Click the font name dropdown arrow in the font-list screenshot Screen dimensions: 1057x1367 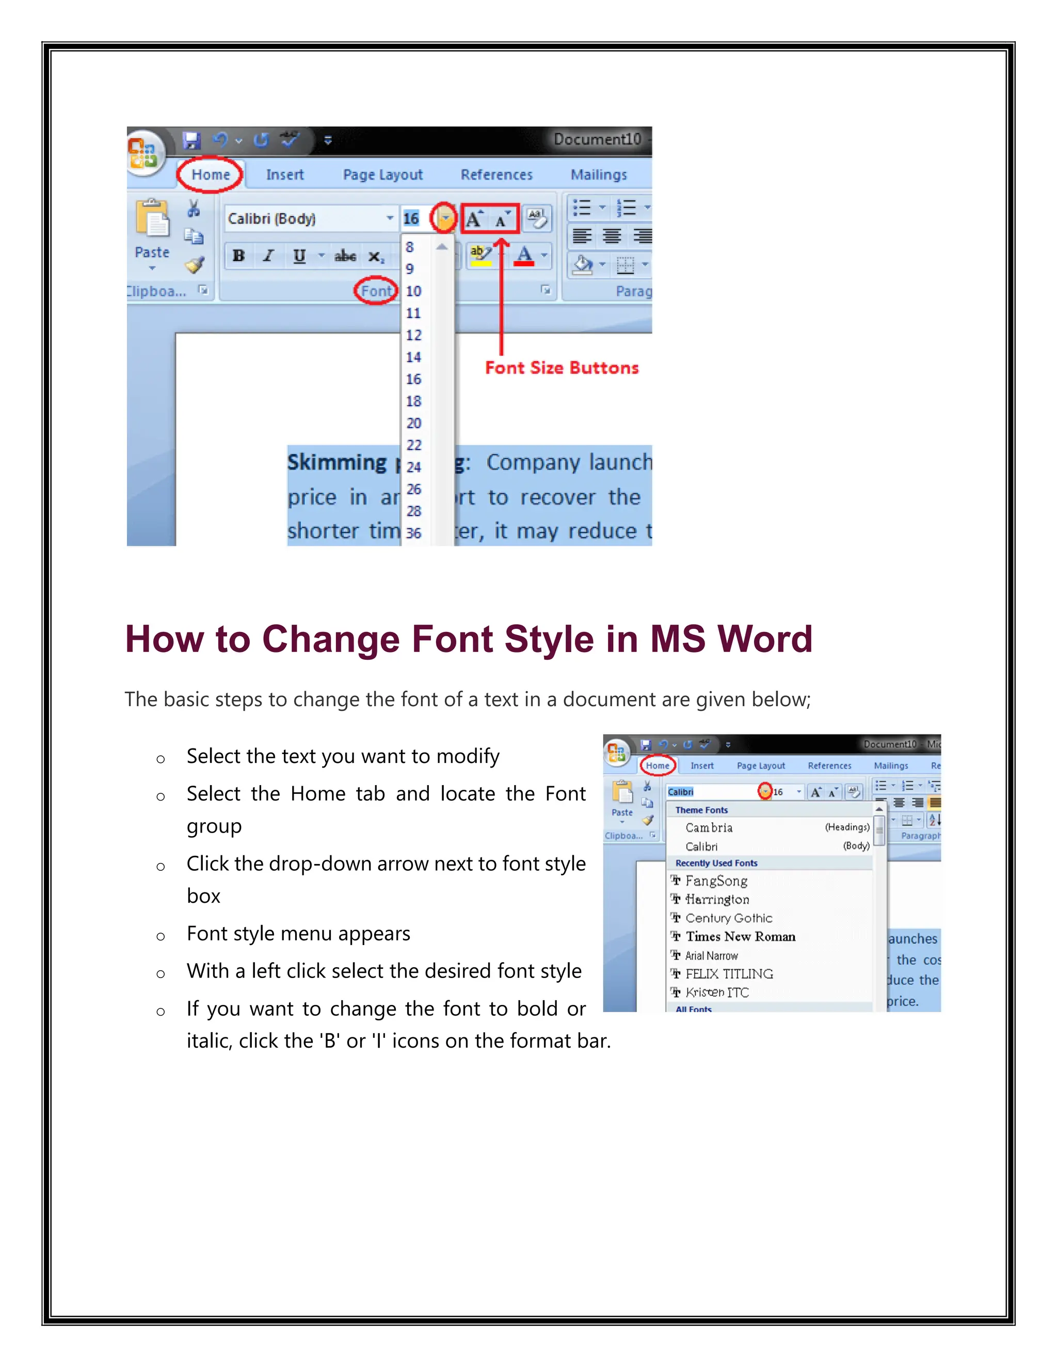click(x=764, y=792)
